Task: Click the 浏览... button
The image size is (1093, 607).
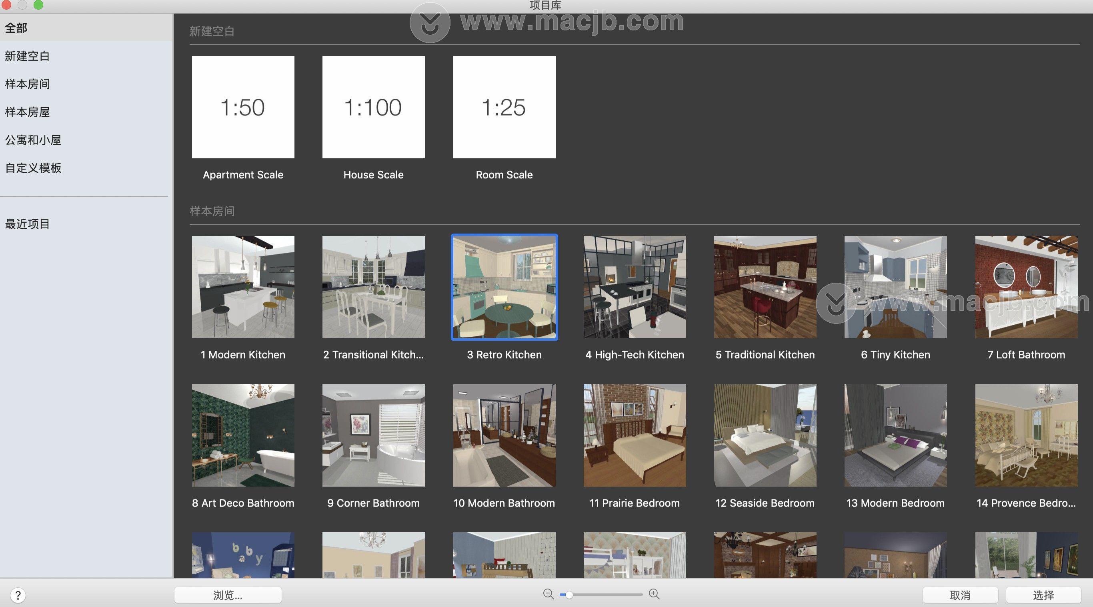Action: tap(228, 594)
